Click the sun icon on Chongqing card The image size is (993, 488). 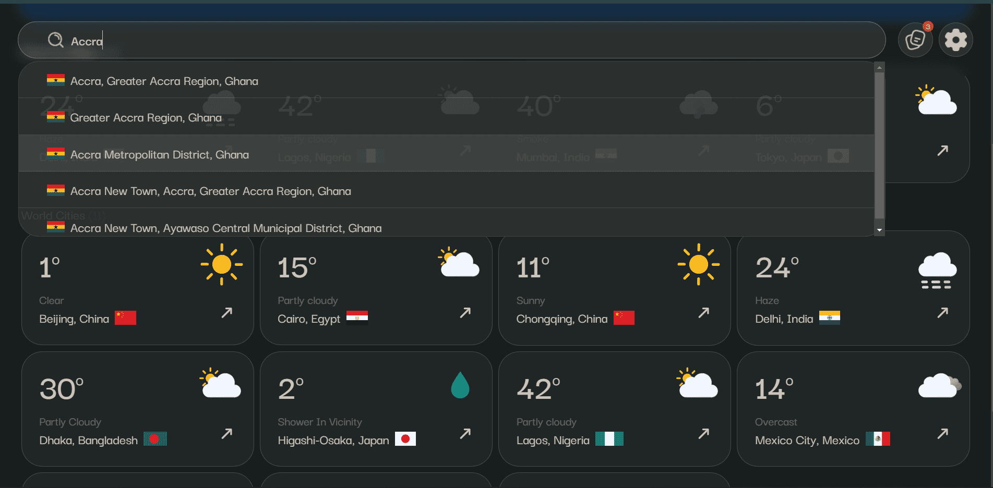[x=699, y=264]
